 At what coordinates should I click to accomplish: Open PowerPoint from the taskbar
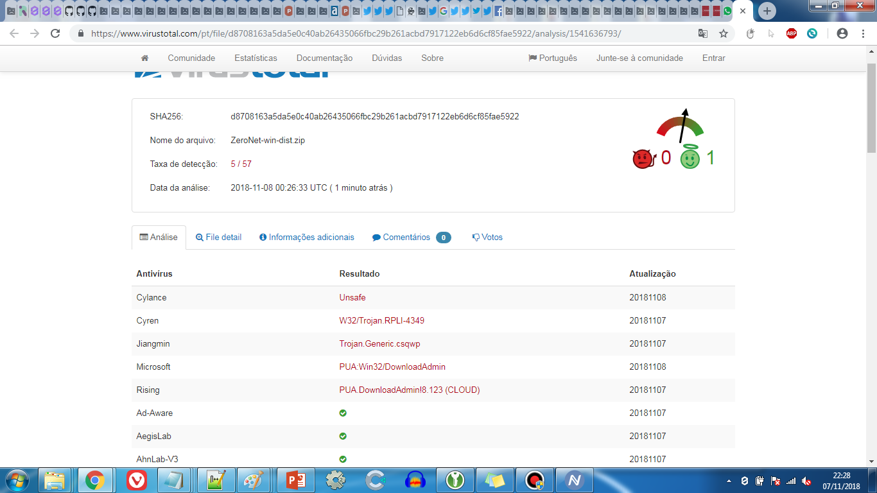(295, 480)
